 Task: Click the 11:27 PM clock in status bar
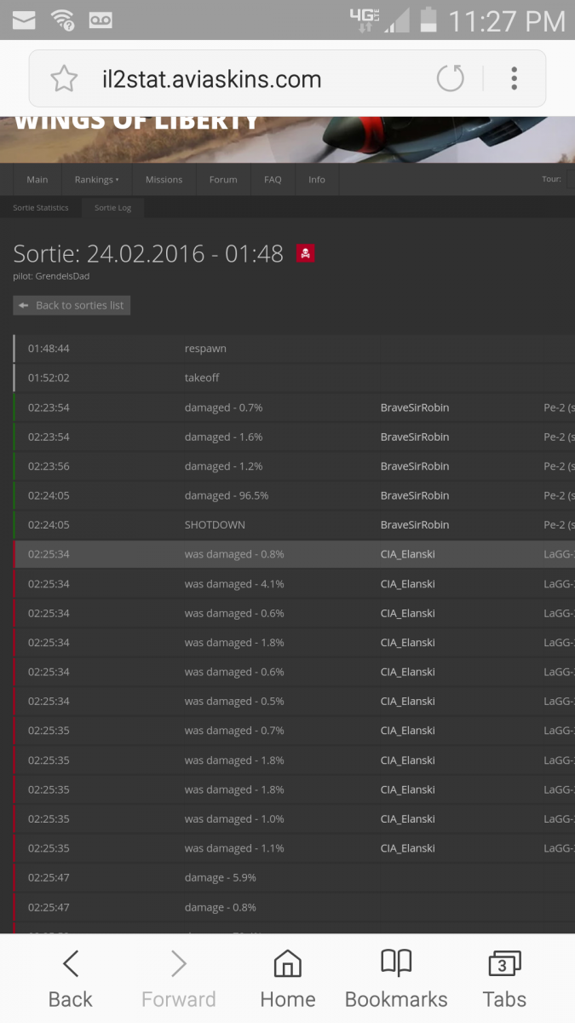click(x=506, y=20)
